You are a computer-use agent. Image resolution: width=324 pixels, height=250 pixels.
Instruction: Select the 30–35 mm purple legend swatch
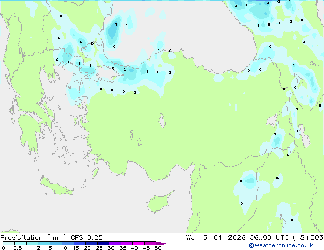click(114, 243)
